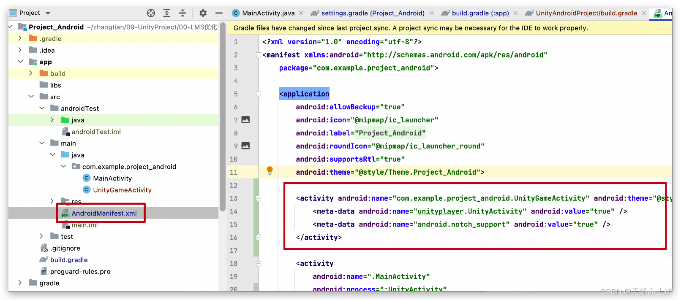This screenshot has width=681, height=300.
Task: Close the build.gradle (:app) tab
Action: (515, 13)
